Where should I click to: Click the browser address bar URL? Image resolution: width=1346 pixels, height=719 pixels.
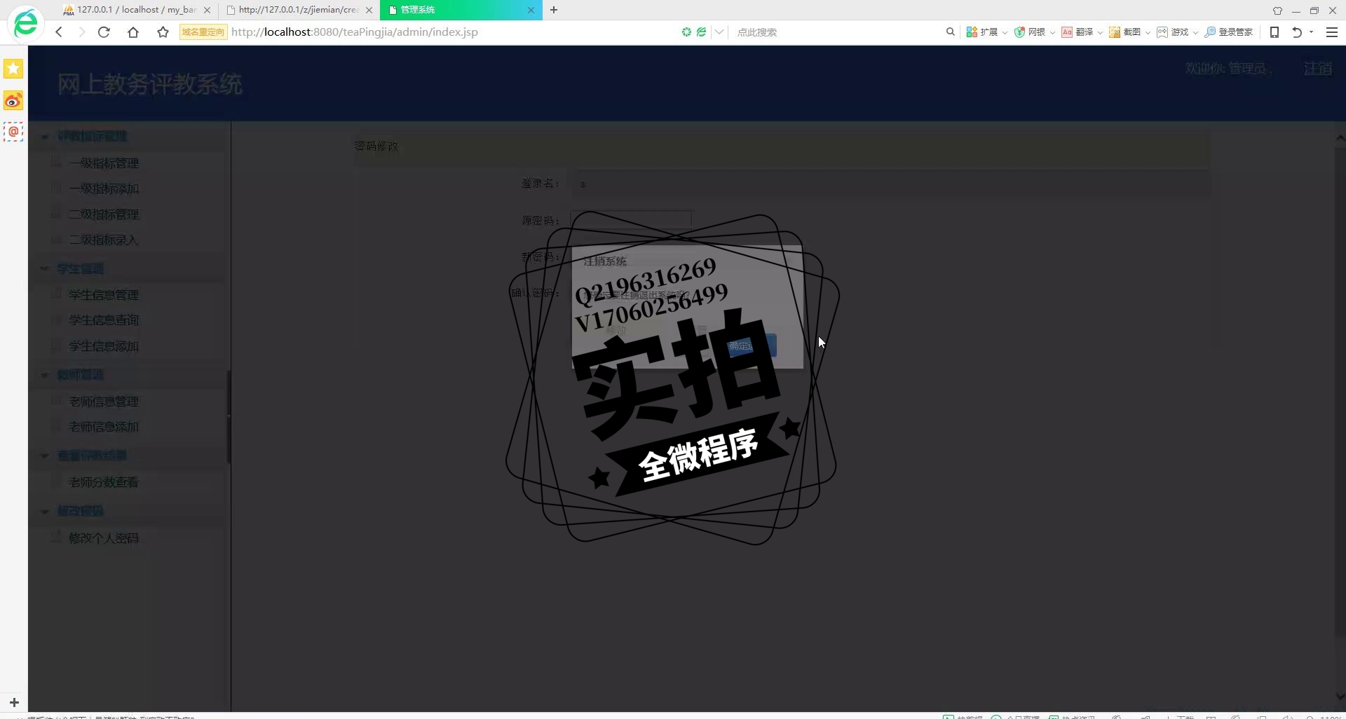[x=355, y=32]
